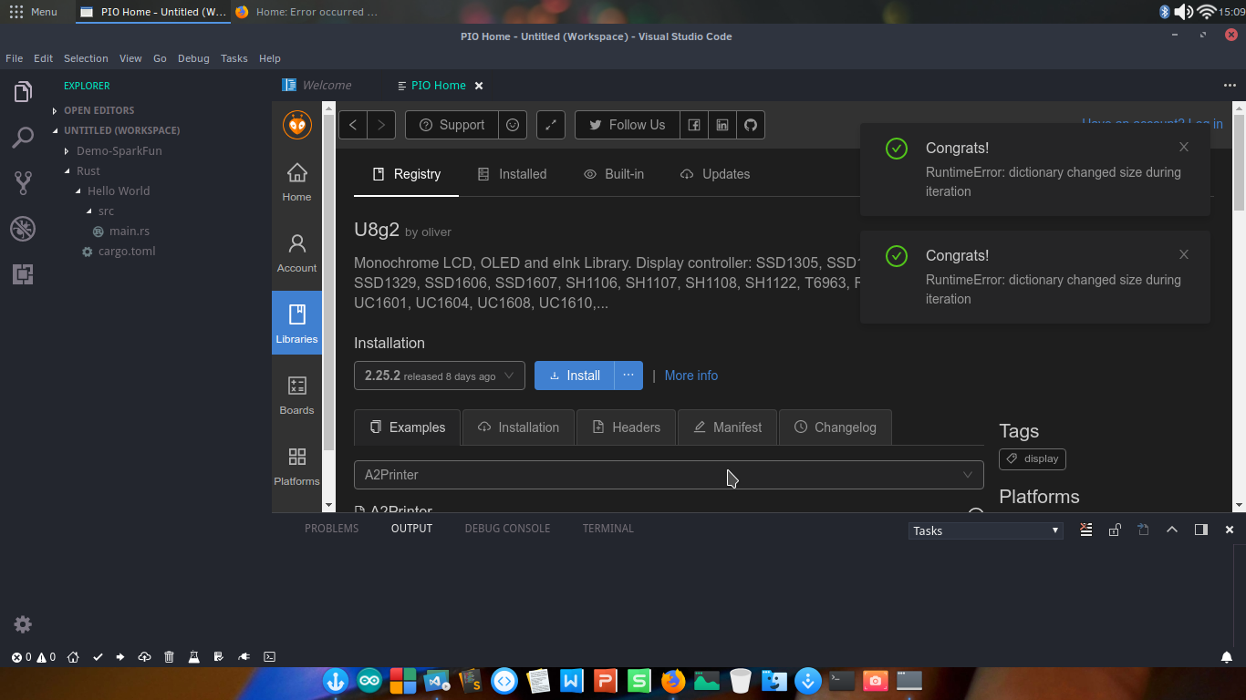Navigate back in PIO Home
This screenshot has height=700, width=1246.
click(353, 125)
